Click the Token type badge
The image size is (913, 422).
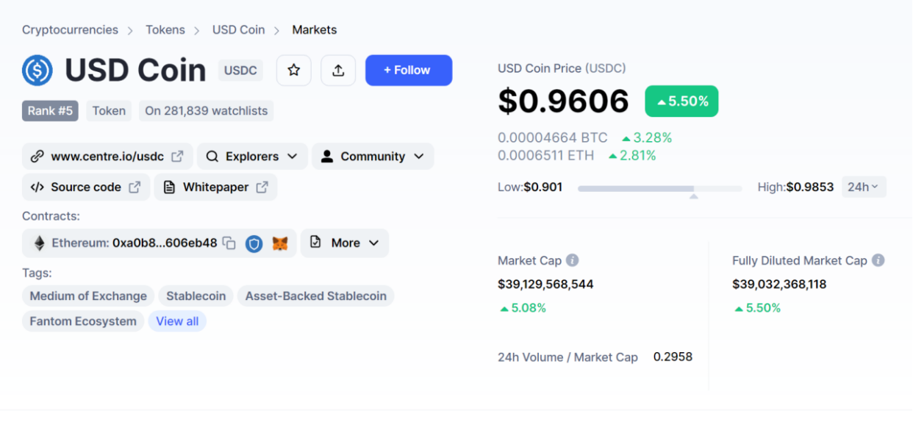point(109,111)
